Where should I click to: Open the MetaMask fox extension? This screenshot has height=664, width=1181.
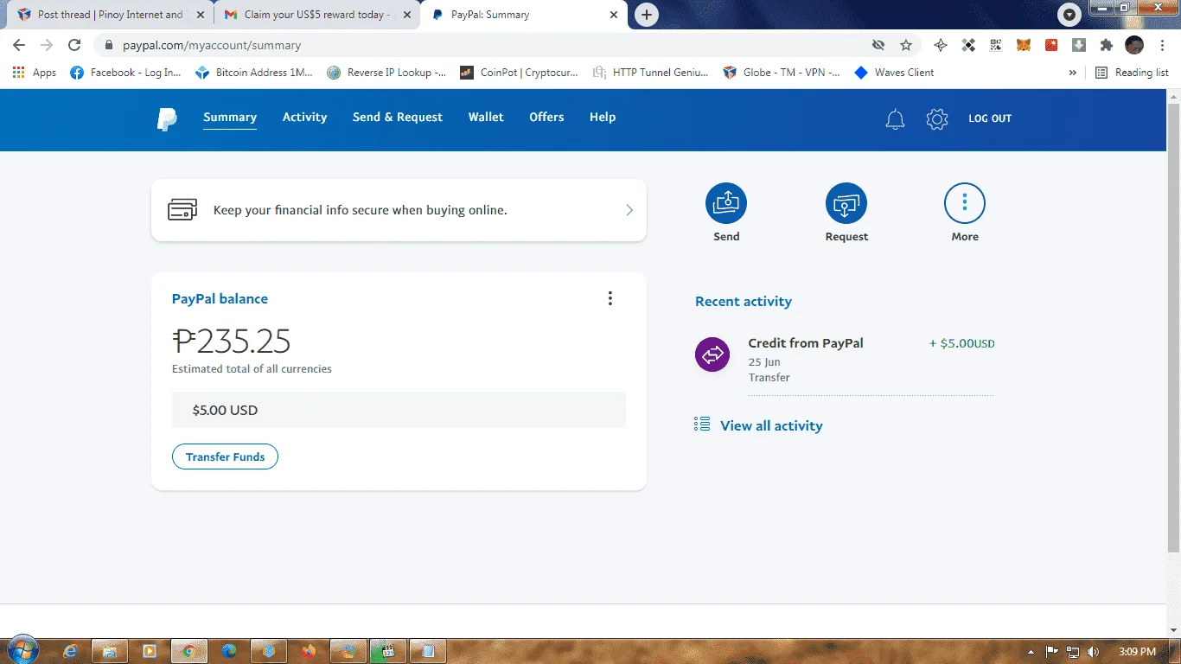tap(1024, 45)
